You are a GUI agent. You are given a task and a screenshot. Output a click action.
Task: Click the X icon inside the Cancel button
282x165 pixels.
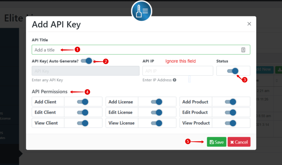tap(232, 142)
